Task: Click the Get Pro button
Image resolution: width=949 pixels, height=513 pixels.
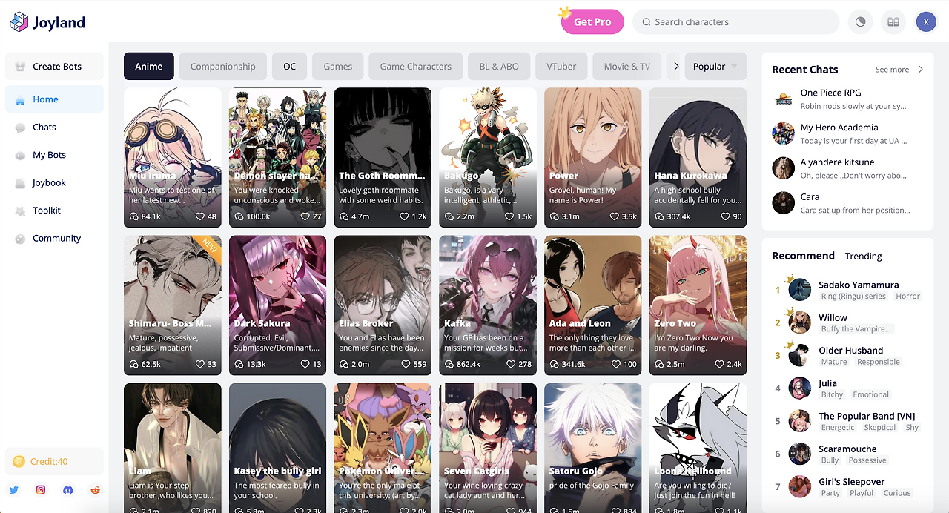Action: pos(592,22)
